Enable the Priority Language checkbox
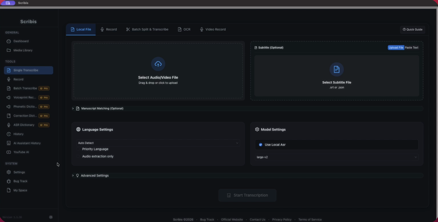Screen dimensions: 438x222 (78, 149)
